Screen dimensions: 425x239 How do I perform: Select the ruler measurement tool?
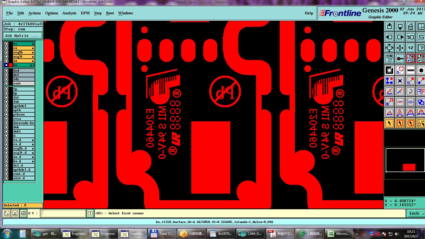411,70
